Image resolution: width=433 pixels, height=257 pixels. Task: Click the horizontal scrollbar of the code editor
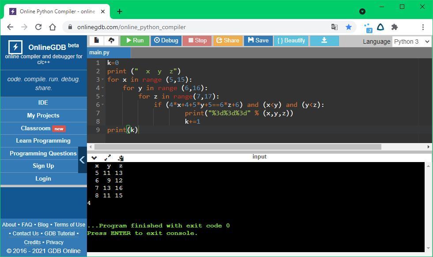click(x=237, y=147)
